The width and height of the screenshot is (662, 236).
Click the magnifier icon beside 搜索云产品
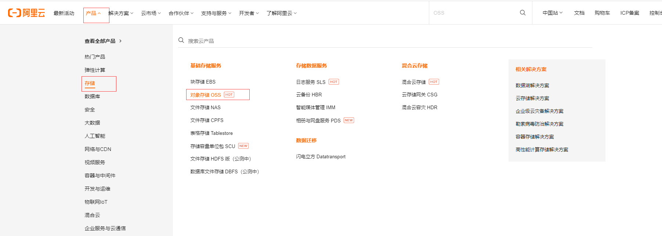click(181, 40)
